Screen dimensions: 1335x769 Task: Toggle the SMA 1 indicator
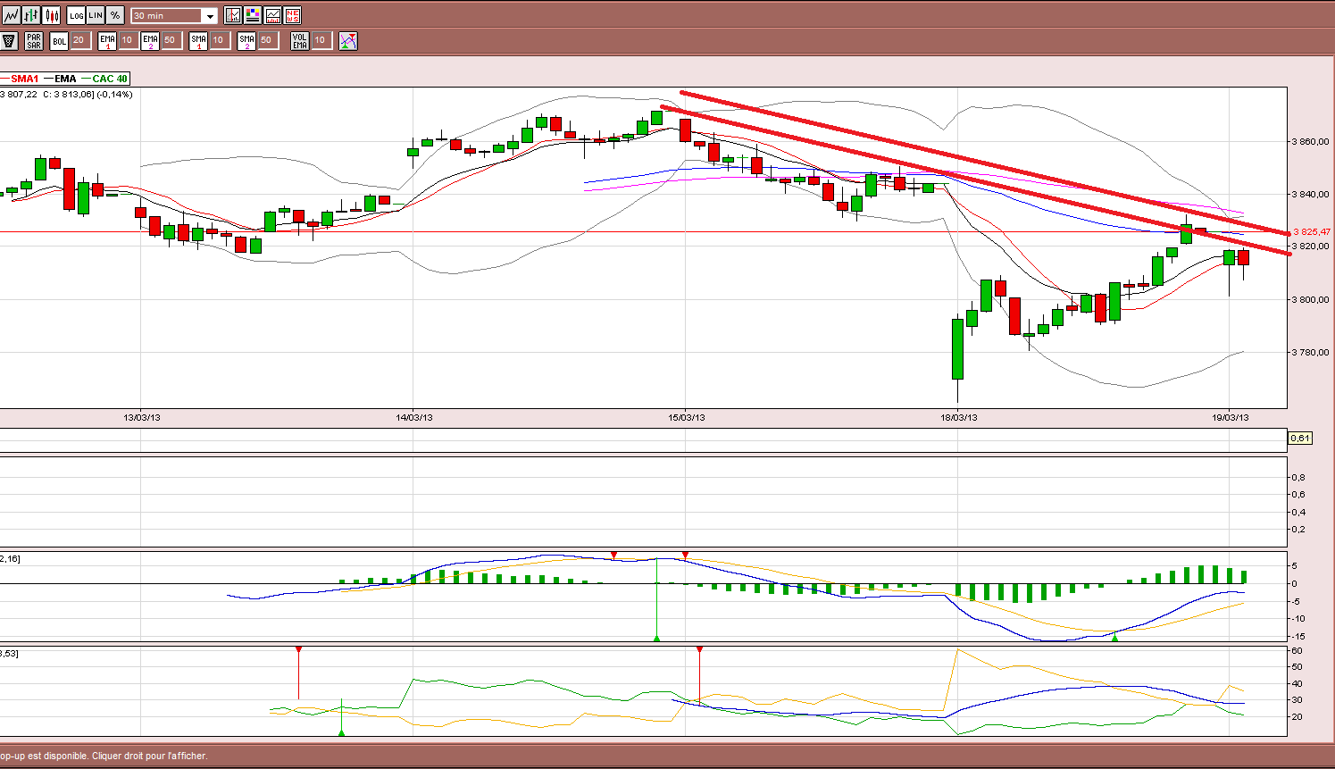tap(198, 41)
